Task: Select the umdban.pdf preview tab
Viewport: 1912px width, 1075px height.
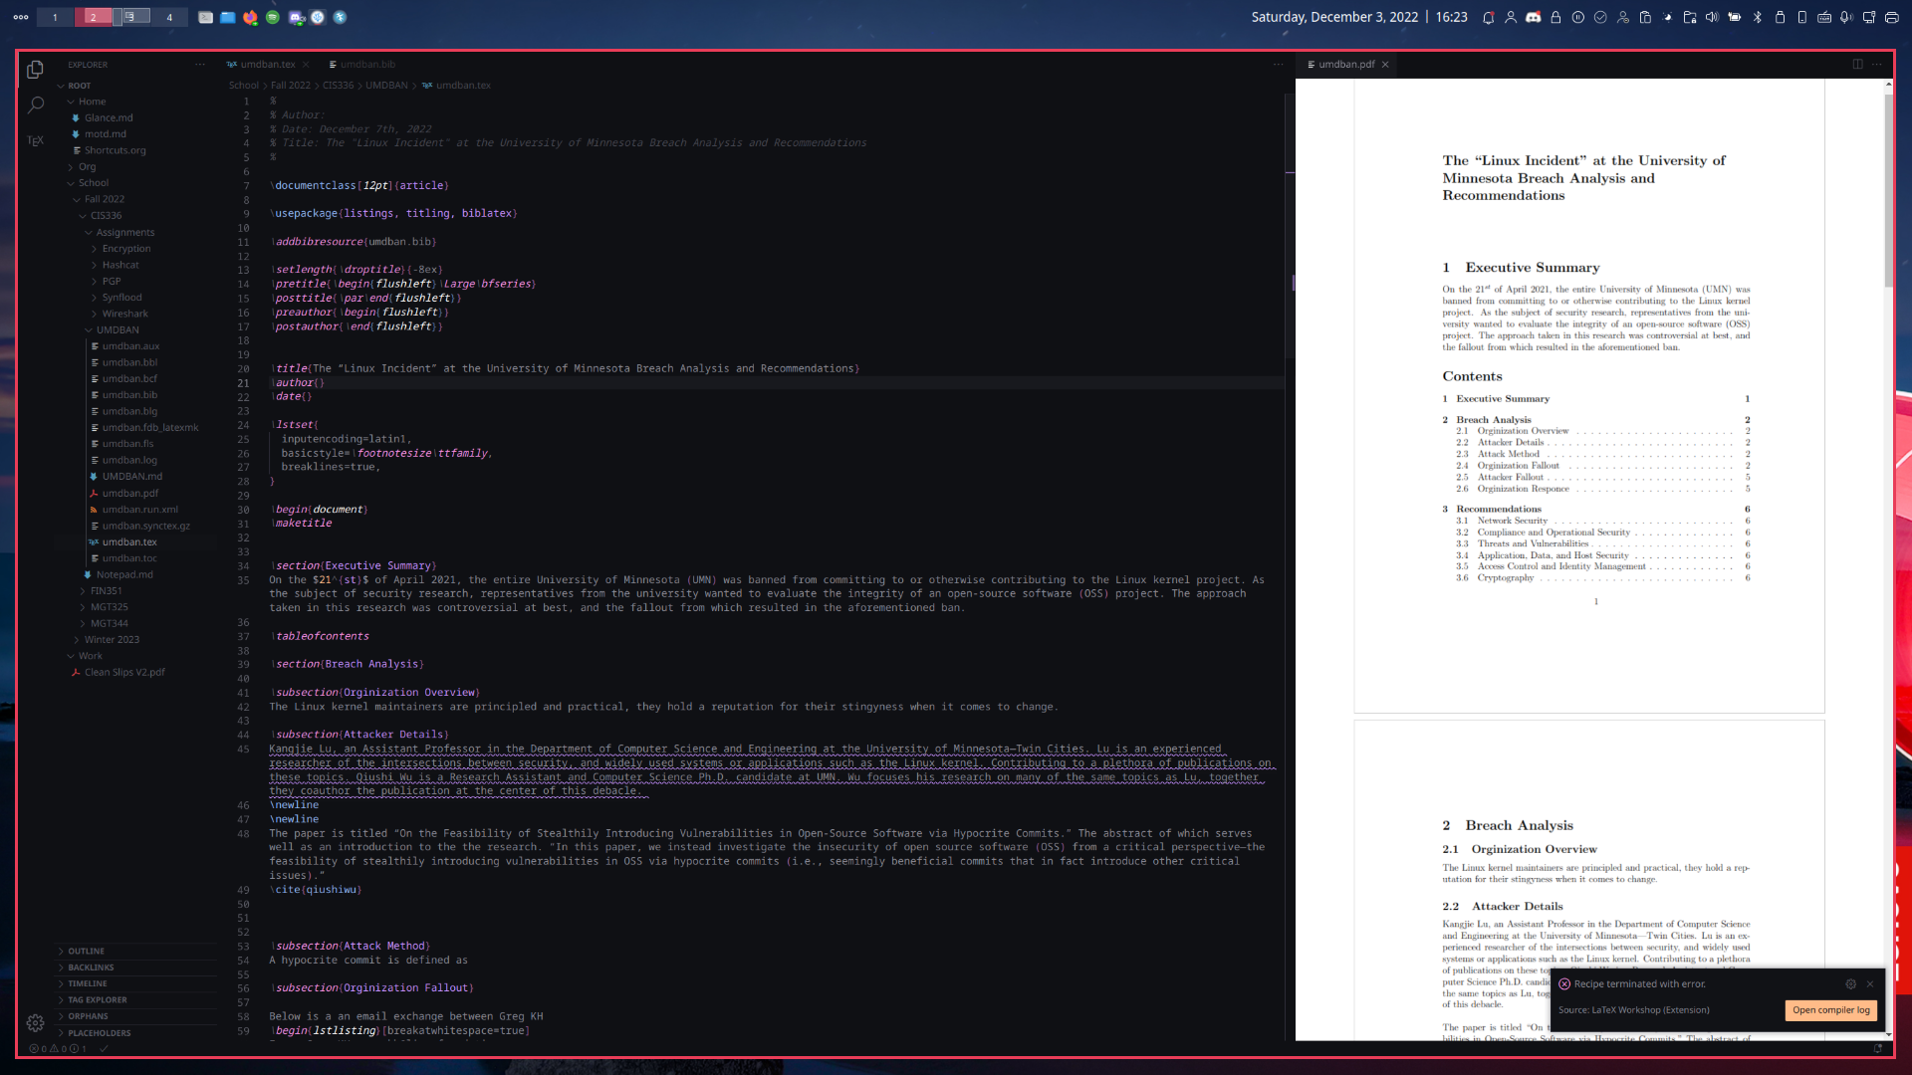Action: pos(1346,65)
